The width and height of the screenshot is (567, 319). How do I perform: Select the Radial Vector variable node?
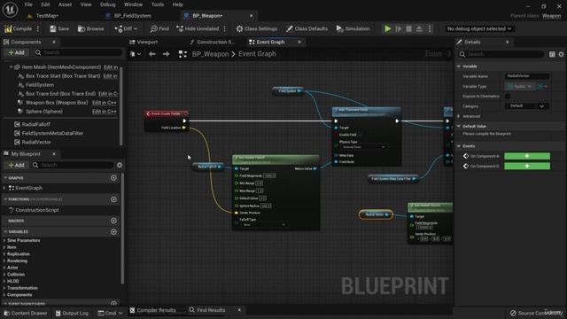[376, 214]
